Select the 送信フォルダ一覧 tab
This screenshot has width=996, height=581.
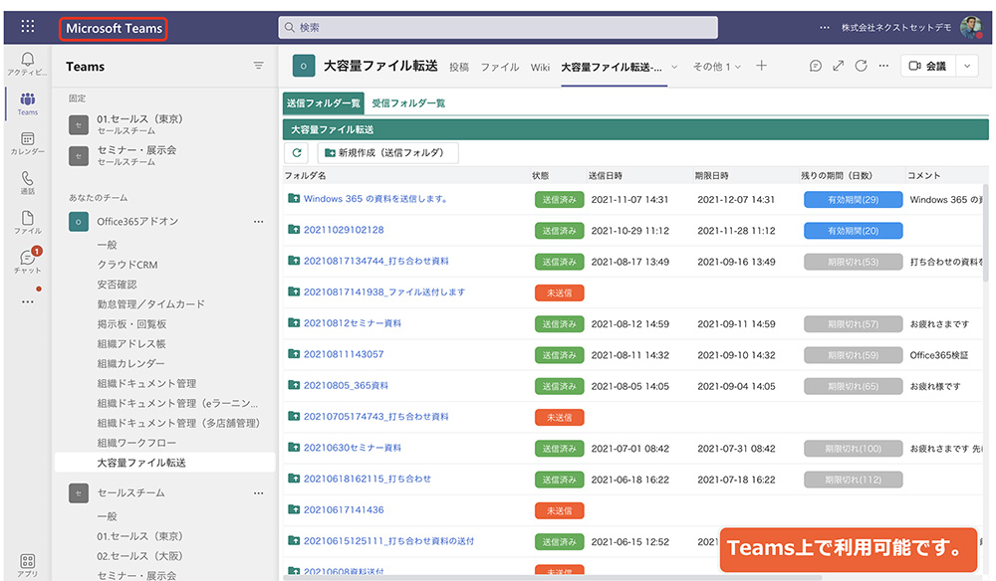324,102
